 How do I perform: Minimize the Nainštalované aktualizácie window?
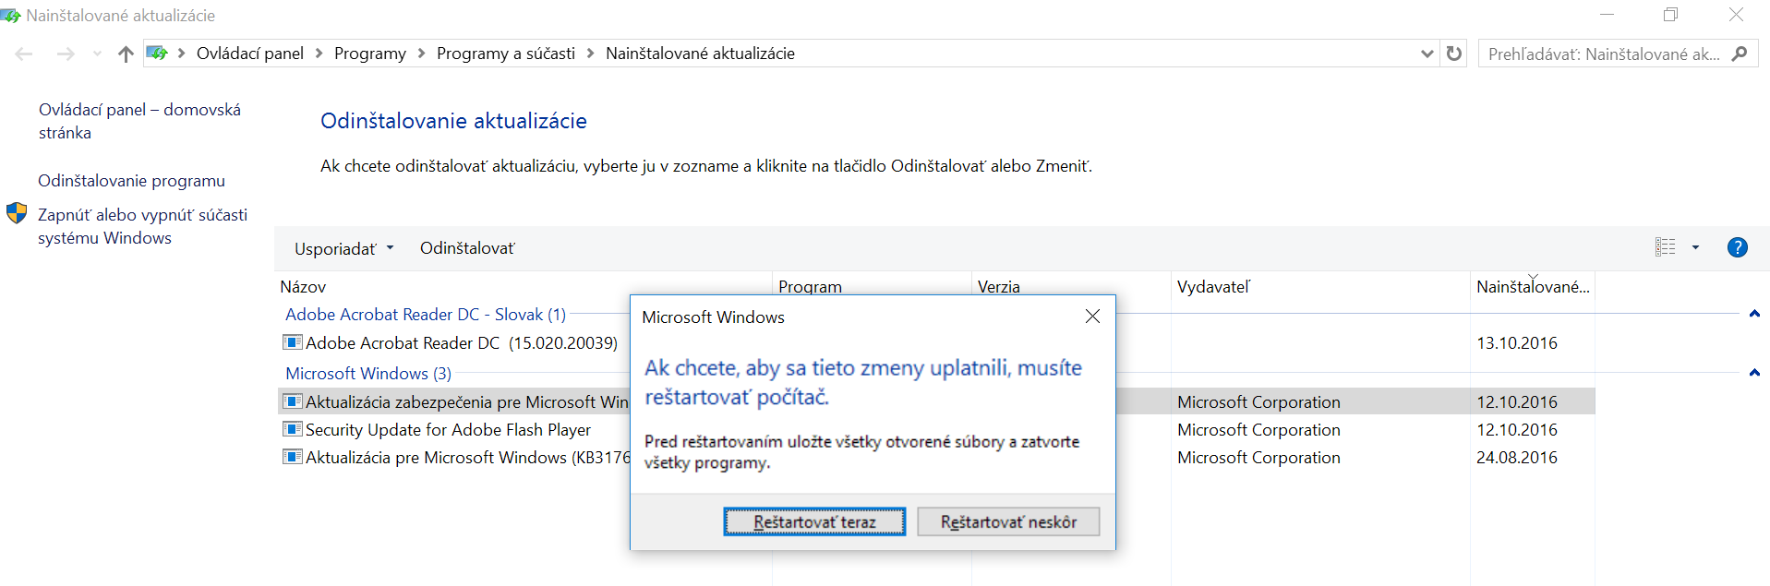click(1607, 15)
